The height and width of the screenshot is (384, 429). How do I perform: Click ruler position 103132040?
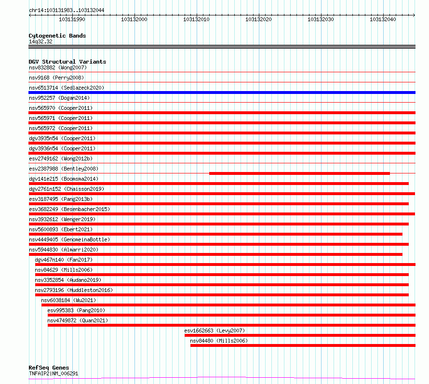coord(383,19)
